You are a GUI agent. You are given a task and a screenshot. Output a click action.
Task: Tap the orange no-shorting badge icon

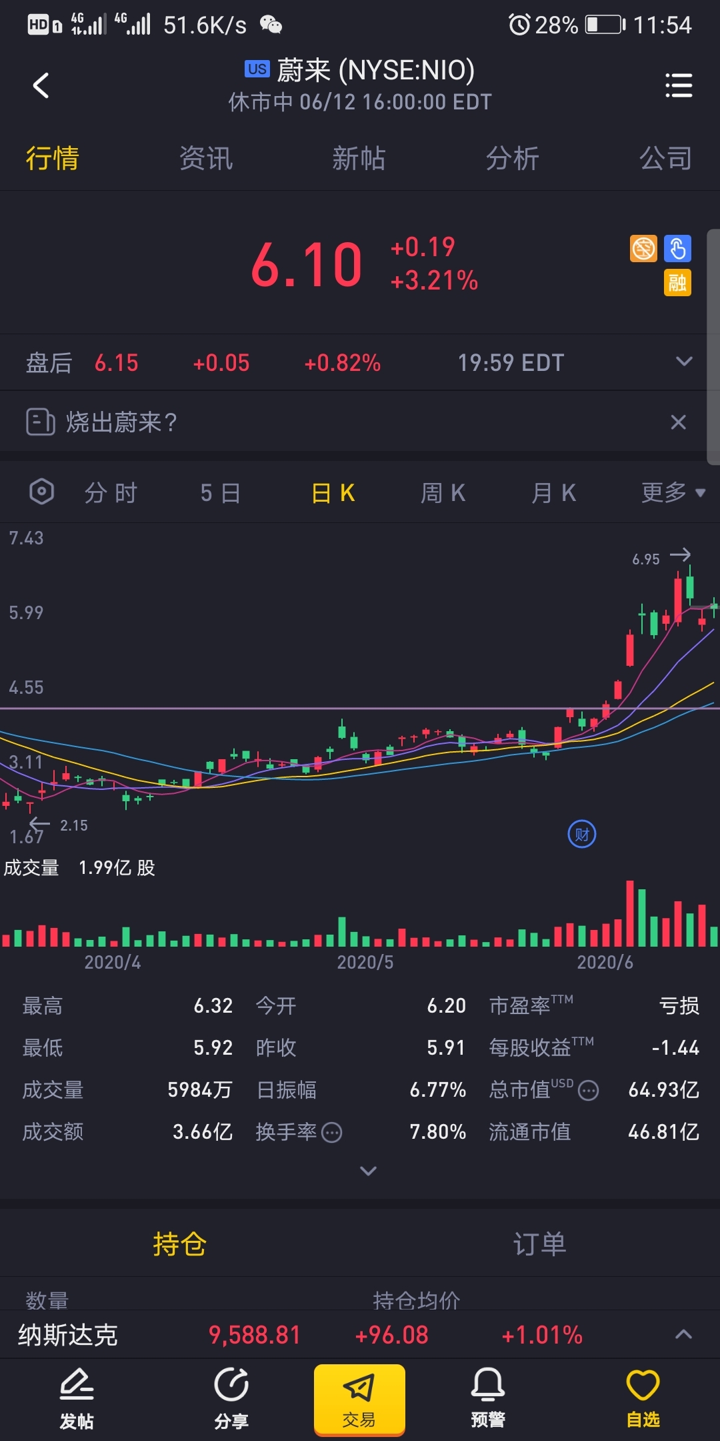point(643,249)
